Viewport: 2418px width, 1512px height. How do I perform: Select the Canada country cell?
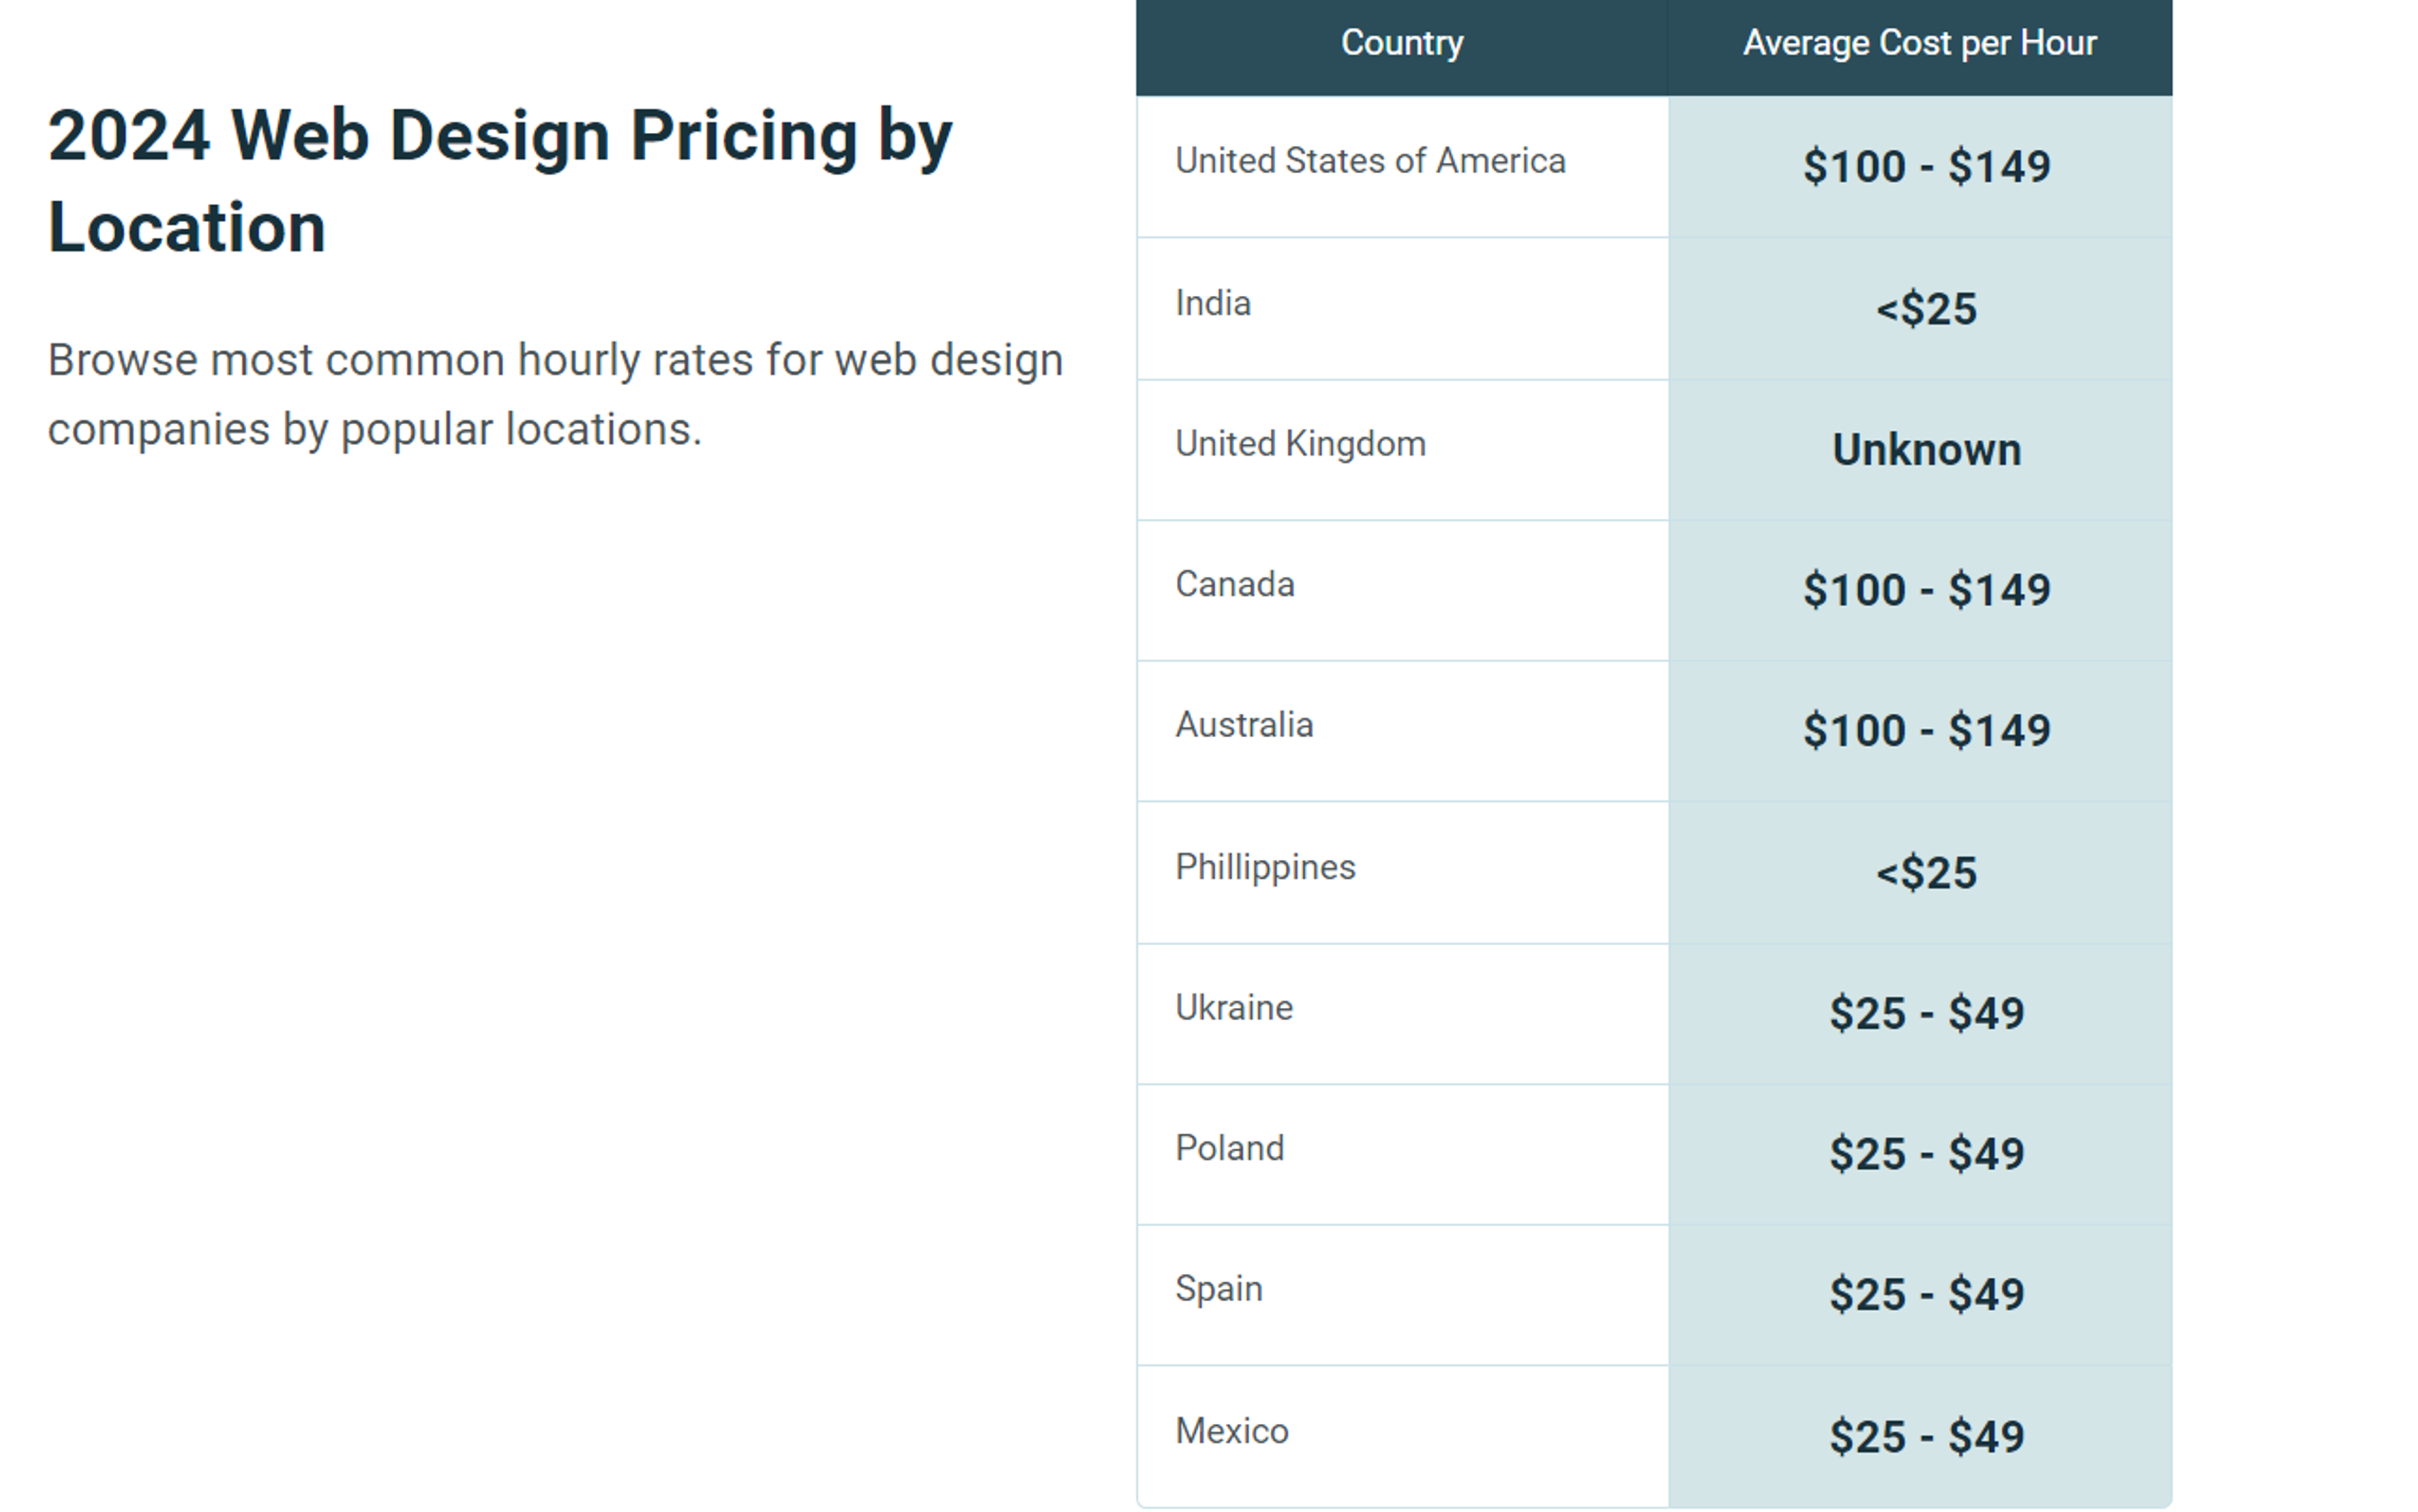click(x=1402, y=590)
